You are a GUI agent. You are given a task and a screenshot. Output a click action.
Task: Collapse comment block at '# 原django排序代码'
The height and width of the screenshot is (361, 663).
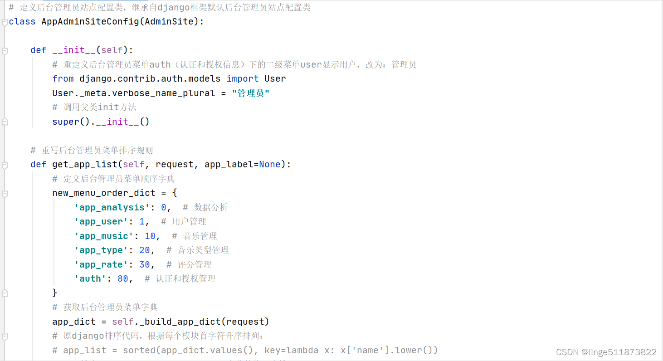(5, 337)
